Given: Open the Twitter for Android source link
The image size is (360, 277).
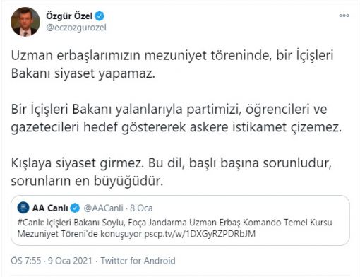Looking at the screenshot, I should click(x=138, y=261).
